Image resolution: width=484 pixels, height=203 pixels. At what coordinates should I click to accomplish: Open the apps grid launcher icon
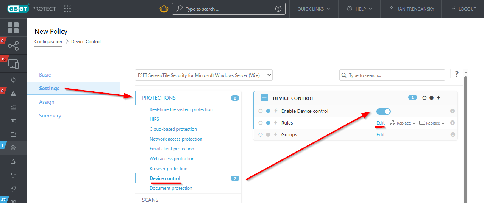[x=67, y=9]
